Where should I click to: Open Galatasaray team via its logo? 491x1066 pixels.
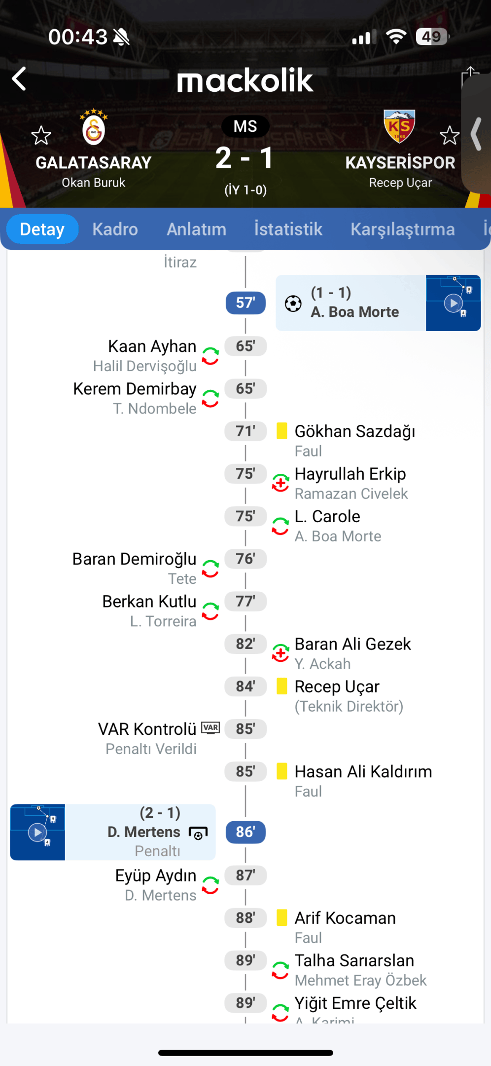point(94,130)
